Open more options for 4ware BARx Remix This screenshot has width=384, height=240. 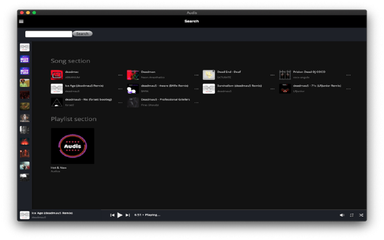point(196,89)
